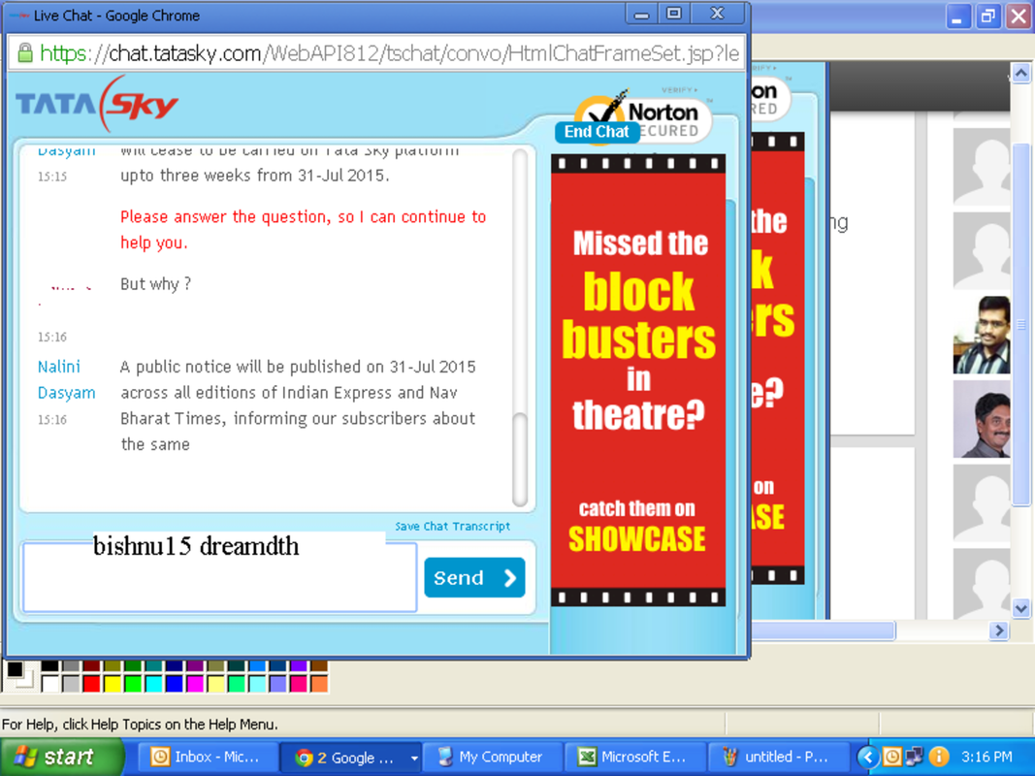
Task: Click the background window's scroll up arrow
Action: 1021,73
